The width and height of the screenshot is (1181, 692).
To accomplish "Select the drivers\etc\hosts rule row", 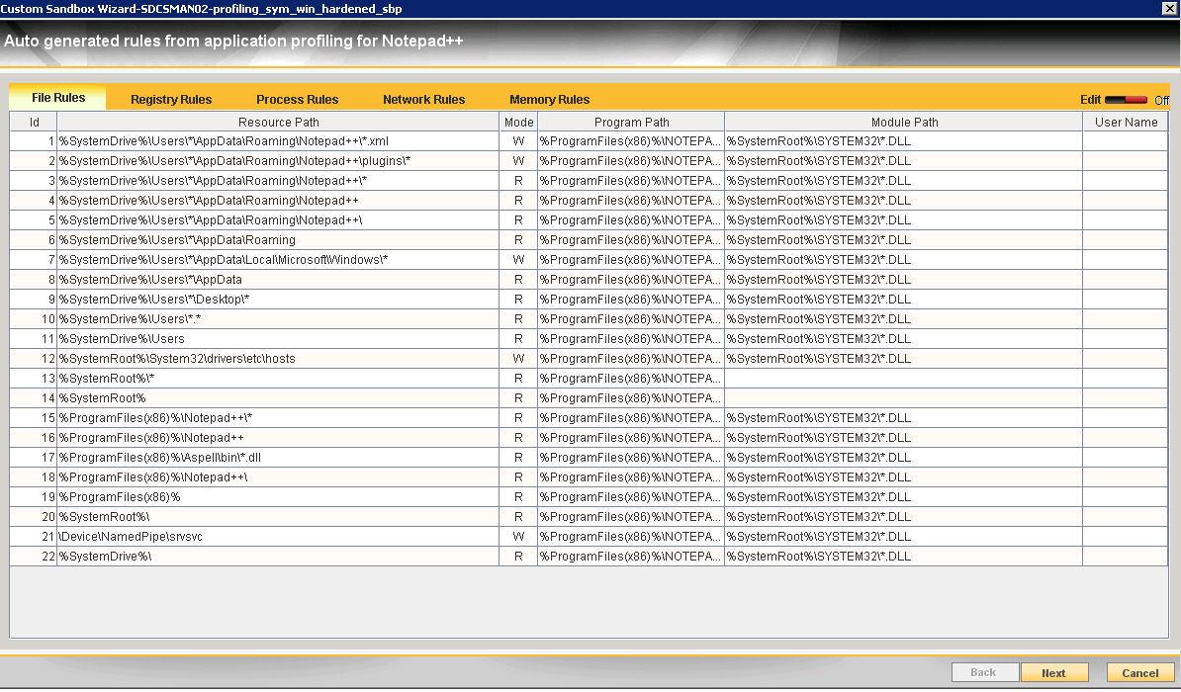I will (277, 359).
